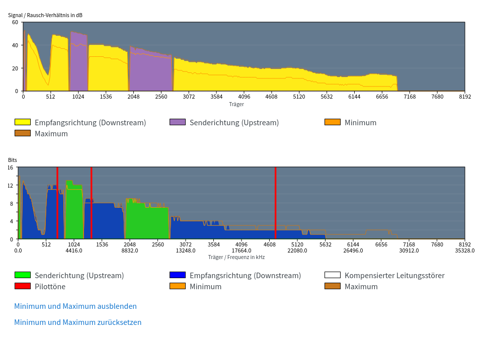
Task: Click 'Senderichtung (Upstream)' label in SNR legend
Action: coord(234,122)
